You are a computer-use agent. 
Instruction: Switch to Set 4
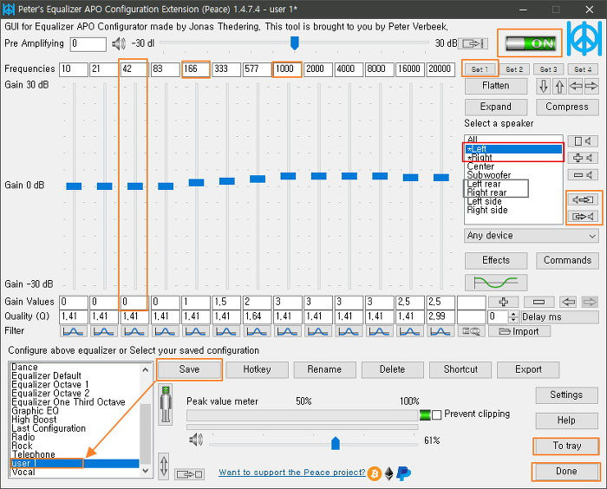pos(583,69)
